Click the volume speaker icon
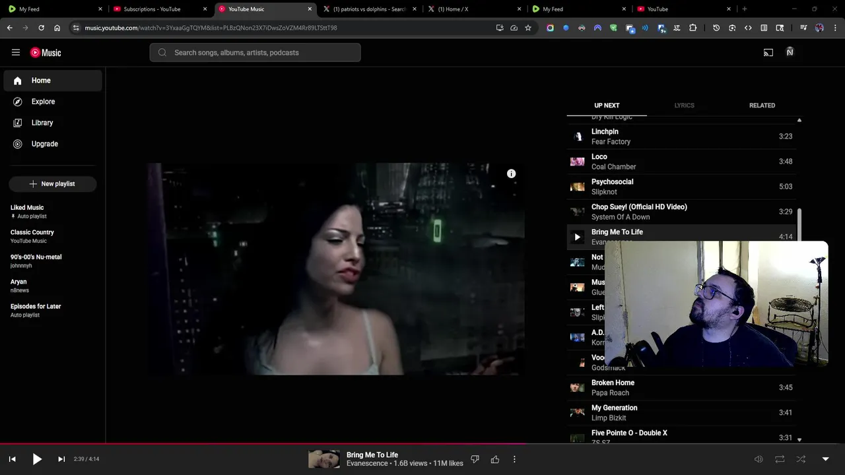Screen dimensions: 845x475 click(x=759, y=459)
